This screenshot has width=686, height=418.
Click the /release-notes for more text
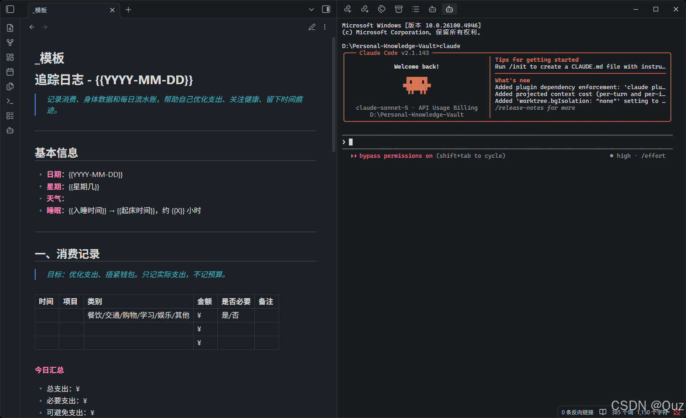[x=535, y=108]
